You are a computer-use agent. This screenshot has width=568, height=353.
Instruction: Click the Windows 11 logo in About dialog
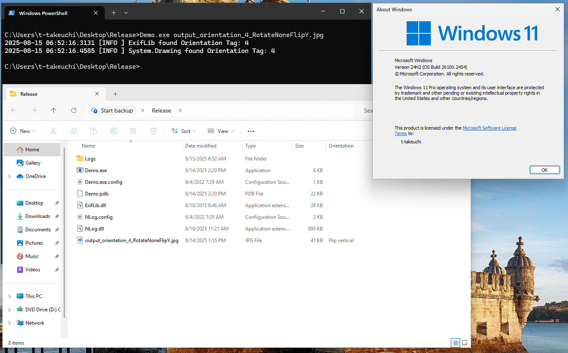[x=419, y=33]
